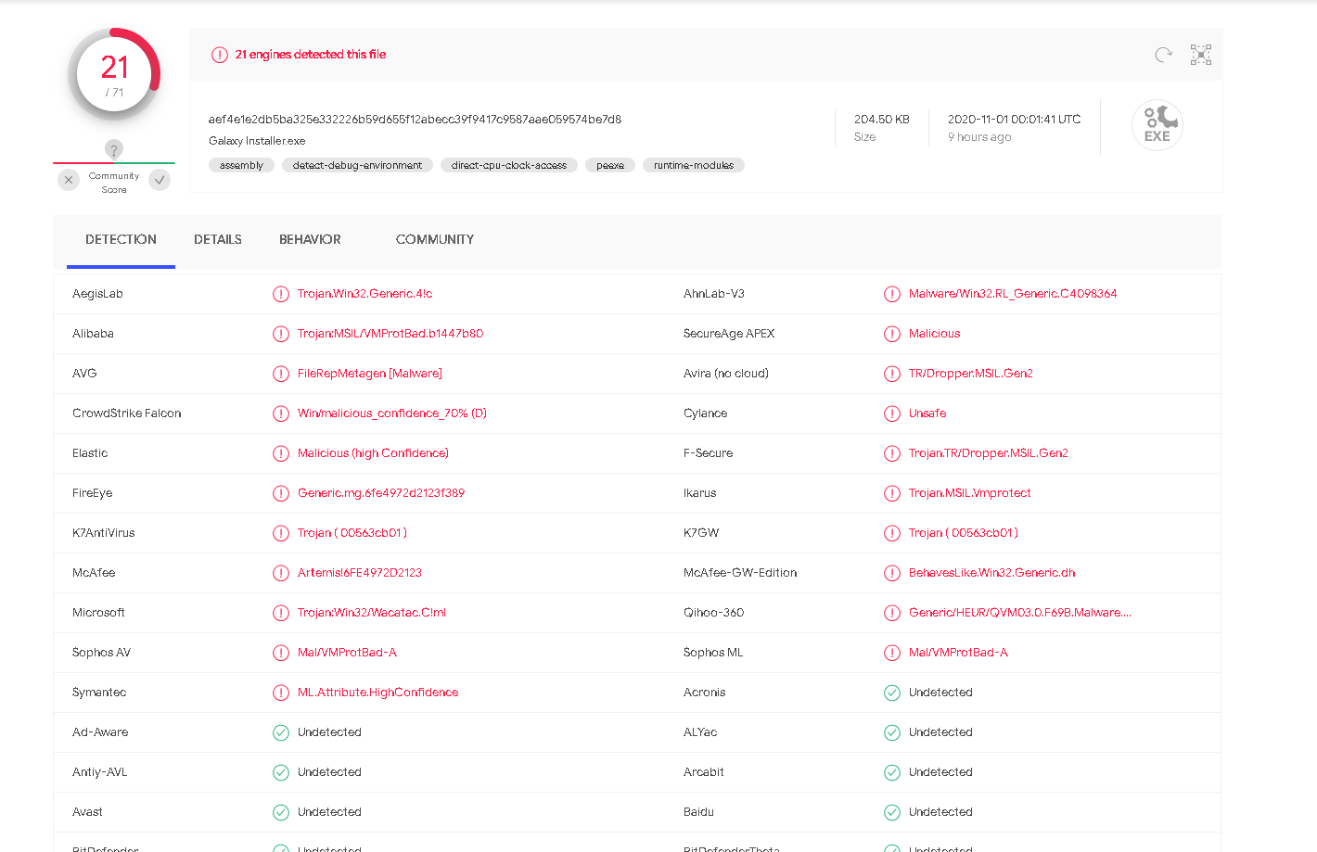Viewport: 1317px width, 852px height.
Task: Click the green check icon in Antiy-AVL row
Action: click(281, 772)
